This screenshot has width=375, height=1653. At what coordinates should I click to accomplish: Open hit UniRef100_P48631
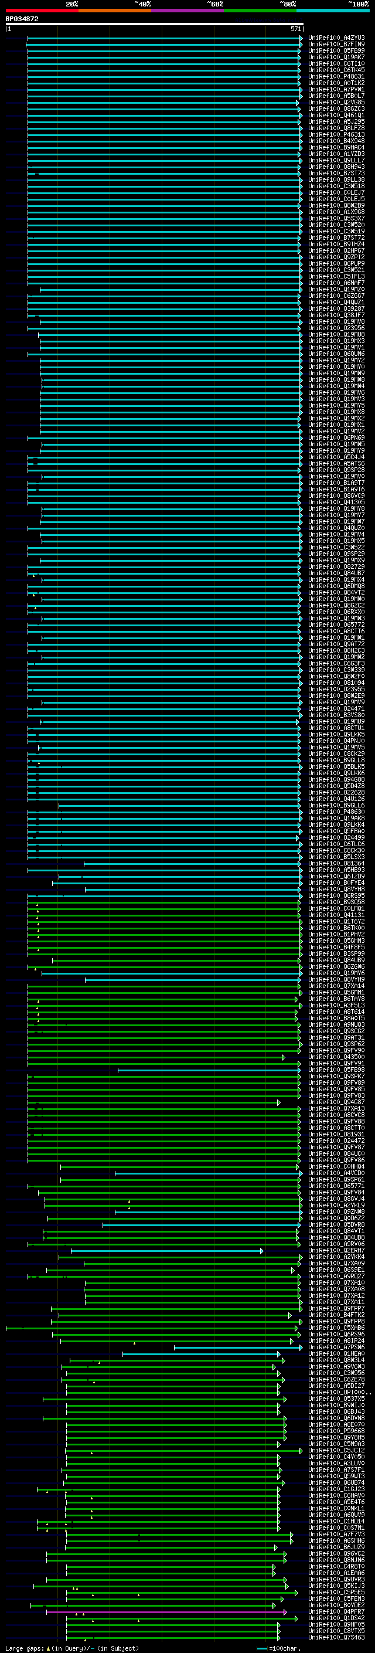(x=336, y=76)
